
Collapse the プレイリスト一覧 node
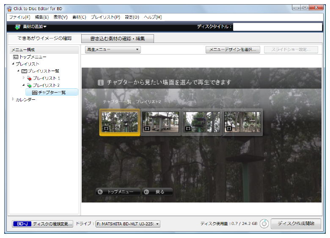coord(18,71)
